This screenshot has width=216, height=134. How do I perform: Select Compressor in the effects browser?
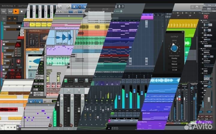coord(207,22)
